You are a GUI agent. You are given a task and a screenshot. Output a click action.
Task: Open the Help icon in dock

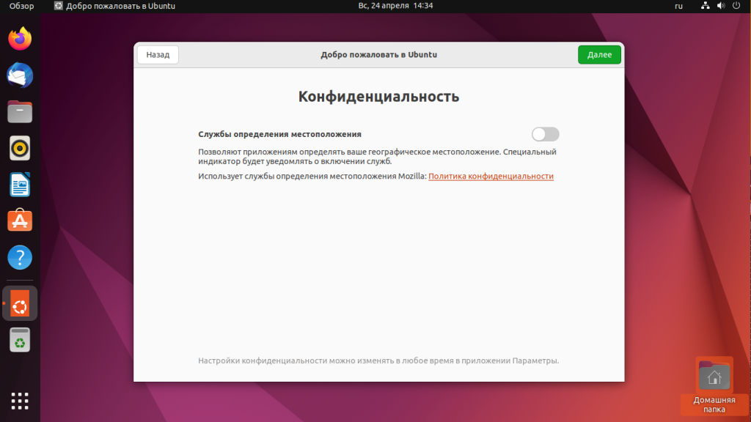coord(20,257)
